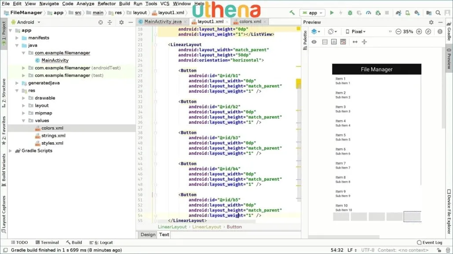Screen dimensions: 453x254
Task: Open the app run configuration dropdown
Action: 313,13
